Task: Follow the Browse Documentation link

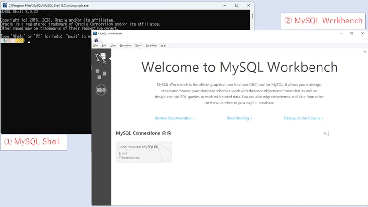Action: pos(175,118)
